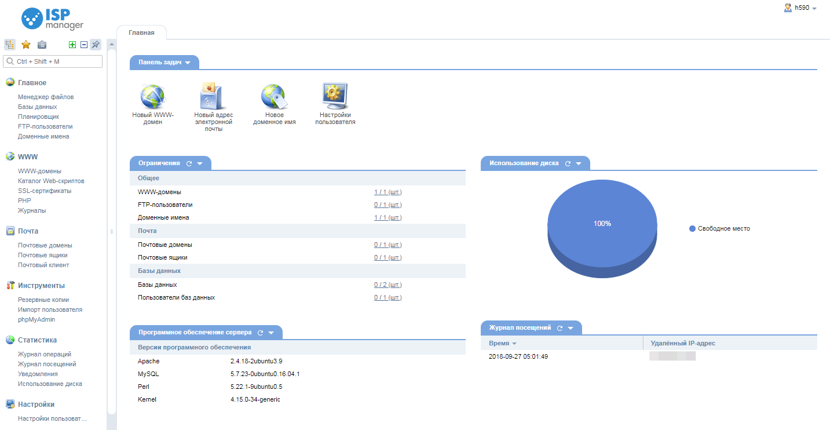Click the Главное section icon
The width and height of the screenshot is (830, 430).
pyautogui.click(x=10, y=82)
